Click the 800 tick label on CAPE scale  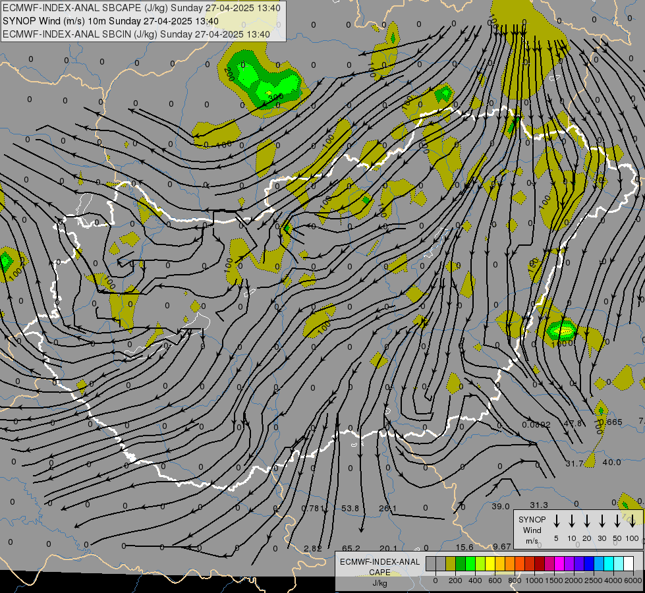pos(515,580)
